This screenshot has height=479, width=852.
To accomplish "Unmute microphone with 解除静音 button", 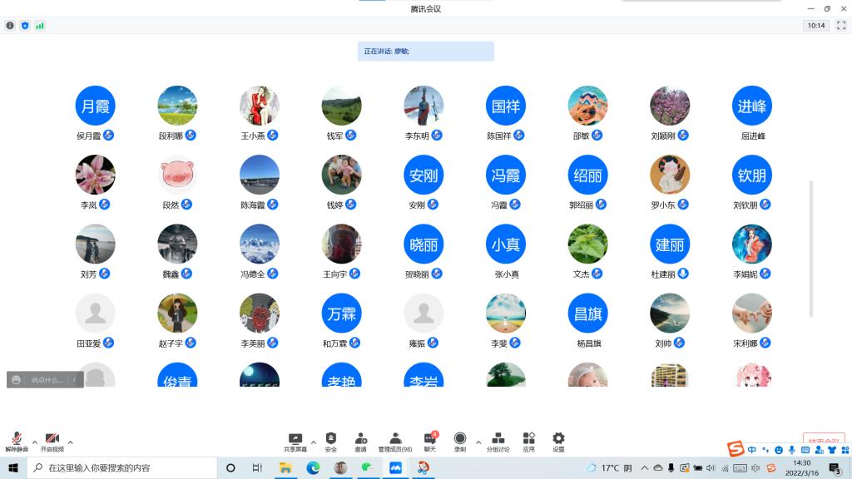I will 16,441.
